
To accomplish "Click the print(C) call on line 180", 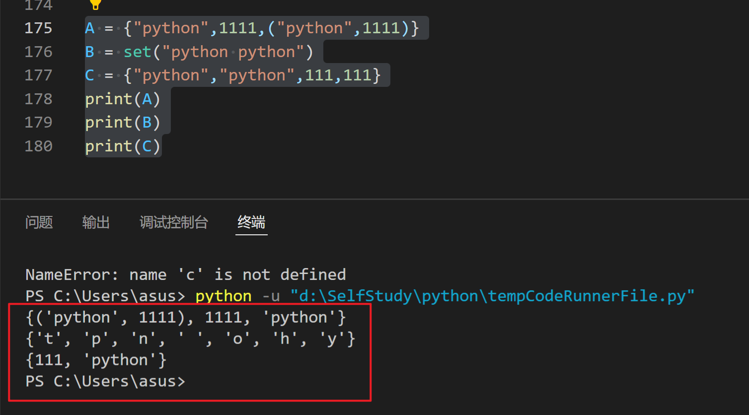I will [x=122, y=145].
